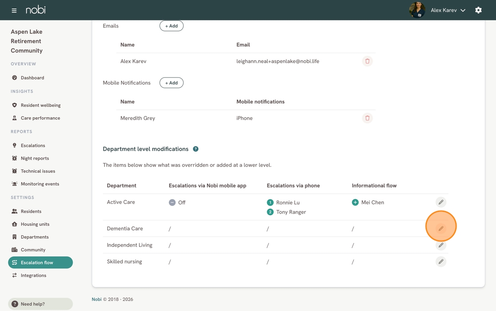The width and height of the screenshot is (496, 311).
Task: Open Department level modifications help icon
Action: (x=196, y=149)
